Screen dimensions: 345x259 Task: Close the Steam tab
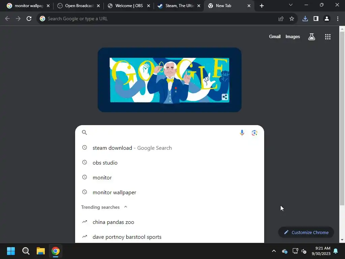tap(199, 6)
